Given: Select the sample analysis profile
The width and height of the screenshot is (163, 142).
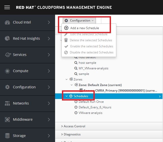Looking at the screenshot, I should [84, 74].
